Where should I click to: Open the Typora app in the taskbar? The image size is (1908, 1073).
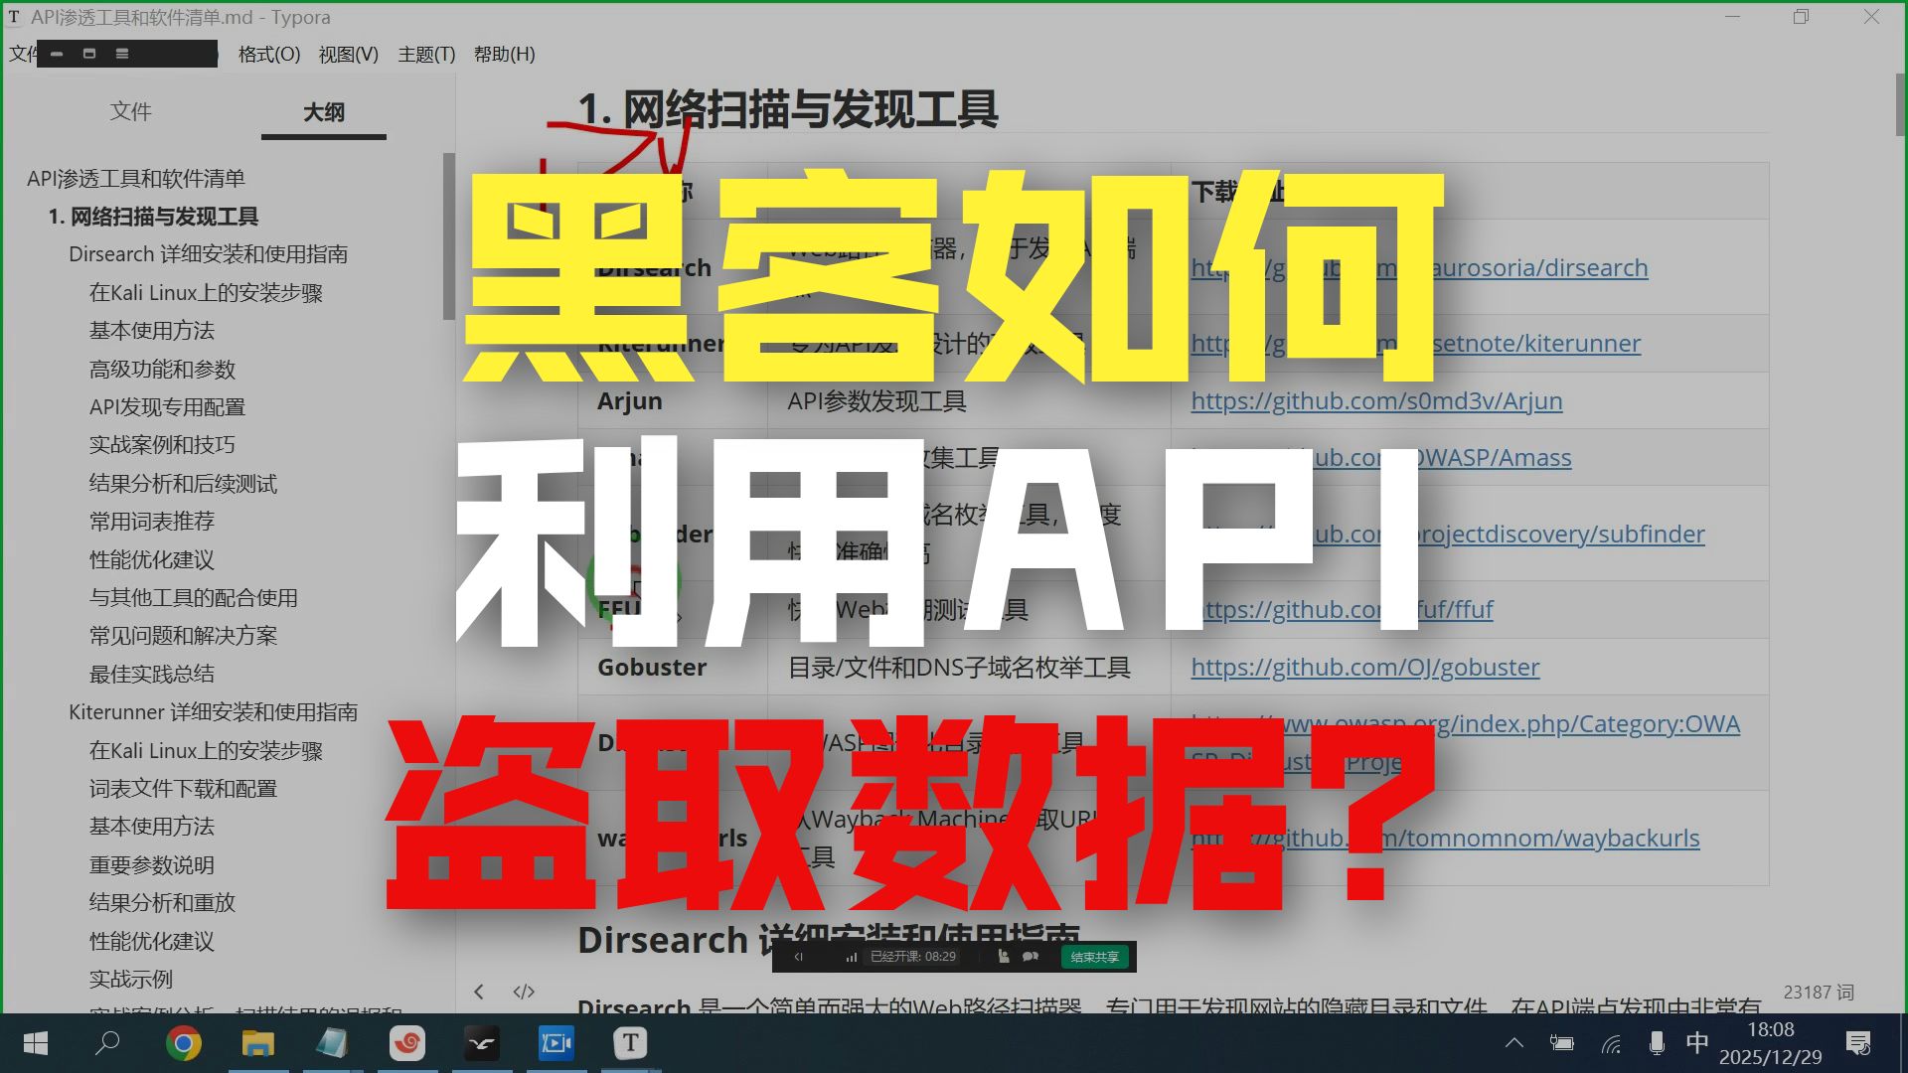(630, 1043)
